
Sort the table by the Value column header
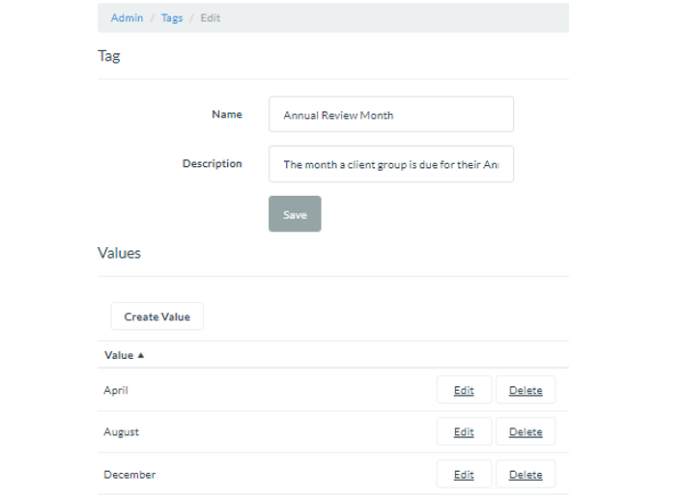[x=119, y=355]
